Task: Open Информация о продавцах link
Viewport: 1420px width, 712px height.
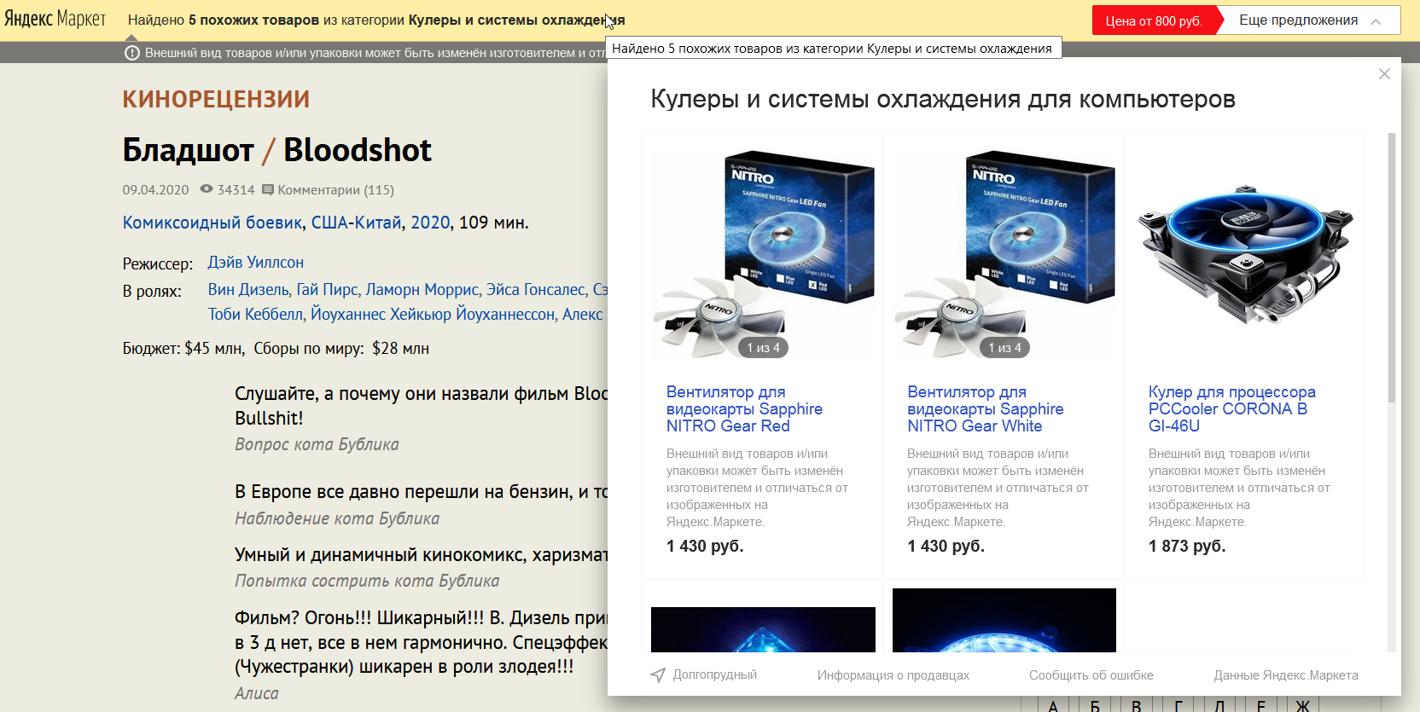Action: coord(893,675)
